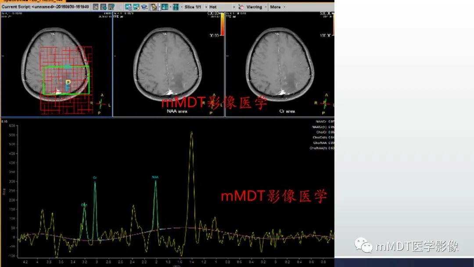
Task: Click the yellow layout tool icon
Action: [154, 7]
